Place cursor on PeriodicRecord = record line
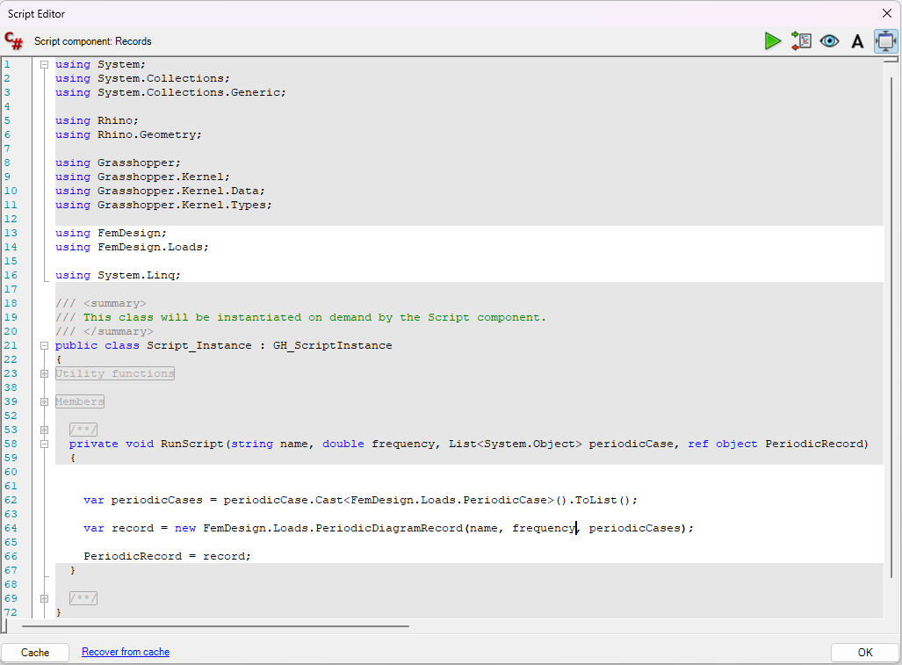 coord(167,556)
